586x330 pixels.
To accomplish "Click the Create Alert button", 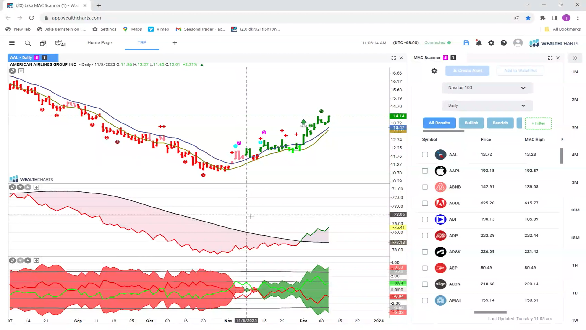I will (x=467, y=71).
